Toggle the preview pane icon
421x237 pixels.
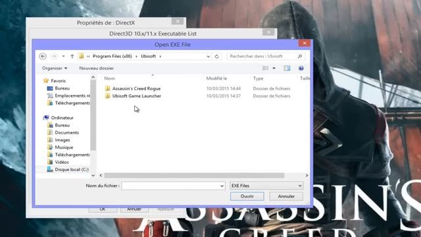tap(287, 68)
